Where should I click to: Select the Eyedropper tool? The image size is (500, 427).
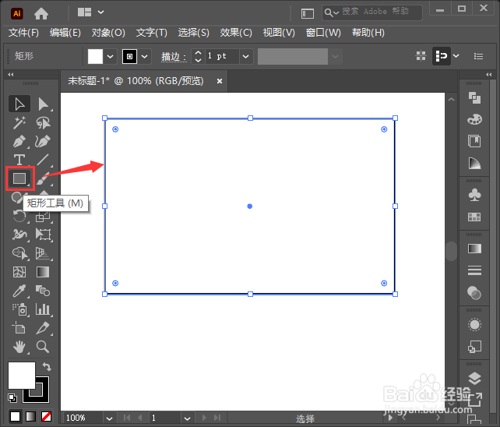[x=19, y=291]
